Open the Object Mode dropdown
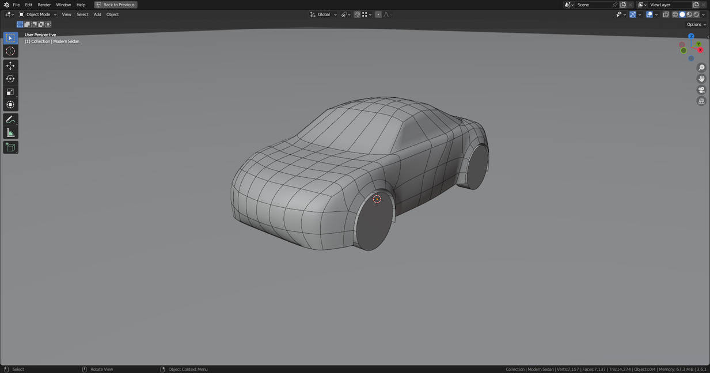Viewport: 710px width, 373px height. click(38, 14)
